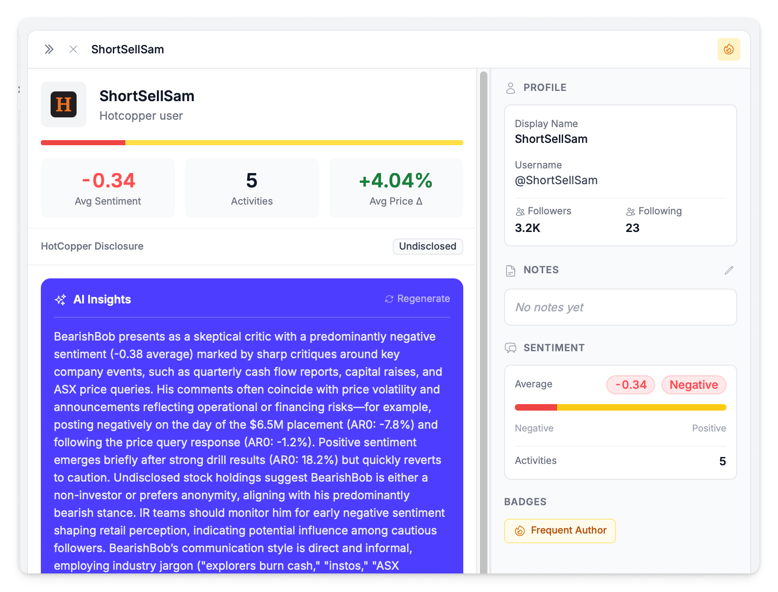Click the sentiment bar under Average
This screenshot has height=592, width=778.
pos(620,407)
